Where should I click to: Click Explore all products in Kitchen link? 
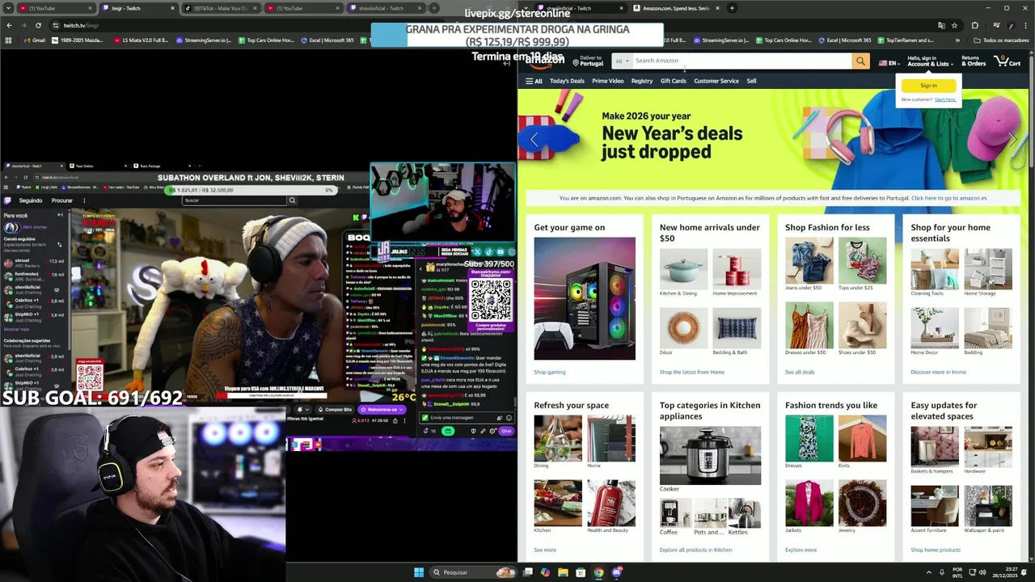696,550
